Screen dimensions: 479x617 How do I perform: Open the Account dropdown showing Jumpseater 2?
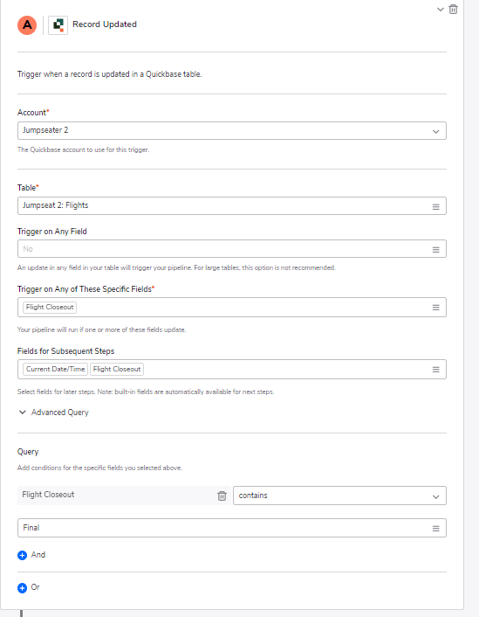pos(232,130)
